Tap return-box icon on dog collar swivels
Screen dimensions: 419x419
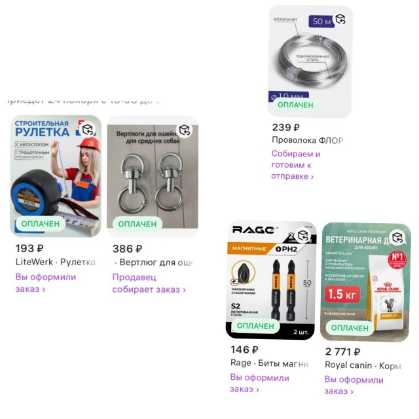click(185, 130)
